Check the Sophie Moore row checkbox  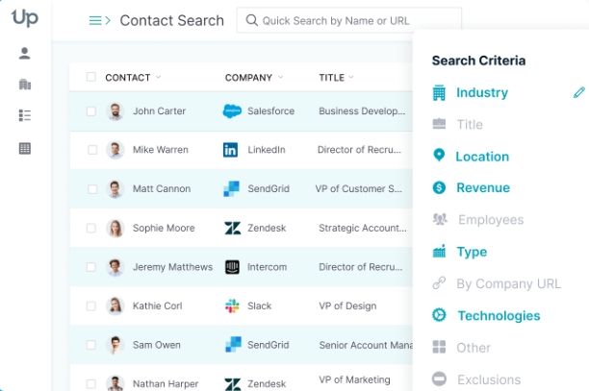(90, 228)
